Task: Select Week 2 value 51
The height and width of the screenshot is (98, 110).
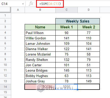Action: (89, 65)
